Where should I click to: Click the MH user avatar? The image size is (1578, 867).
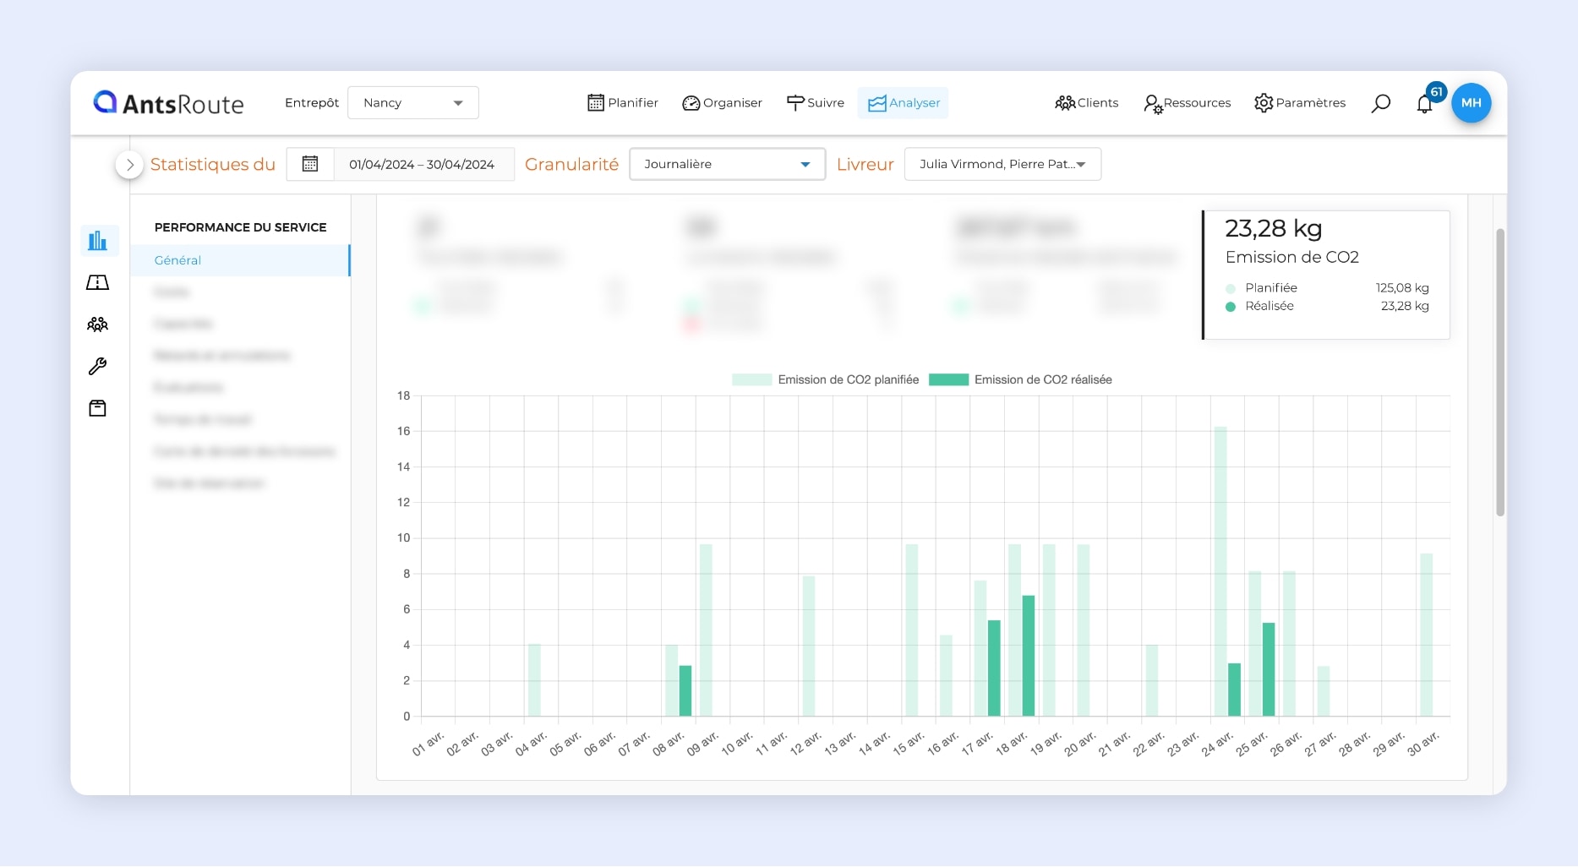(x=1471, y=103)
